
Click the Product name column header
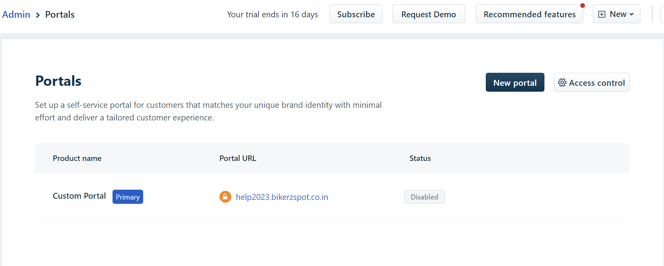[77, 158]
